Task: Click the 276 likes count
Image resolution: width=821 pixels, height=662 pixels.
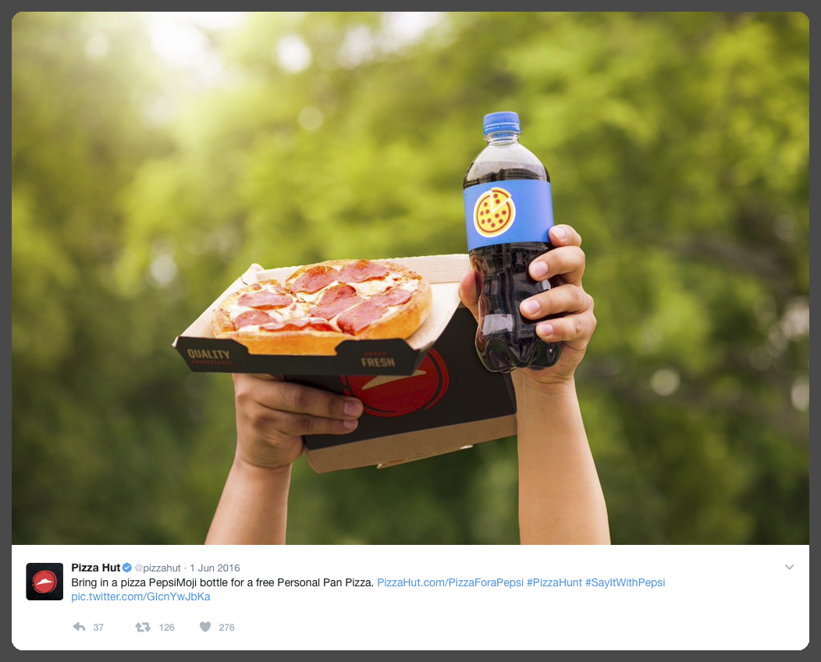Action: (226, 628)
